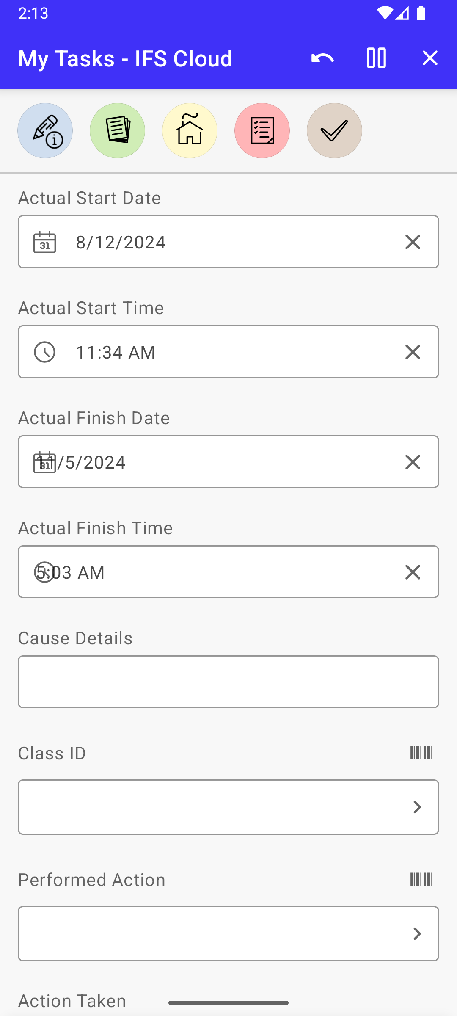Open the green documents icon
The height and width of the screenshot is (1016, 457).
pyautogui.click(x=118, y=131)
